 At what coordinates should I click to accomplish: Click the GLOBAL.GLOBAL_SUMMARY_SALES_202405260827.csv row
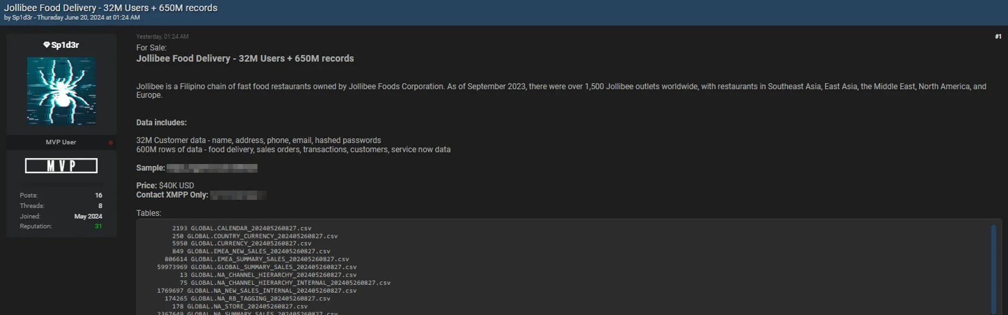(257, 267)
